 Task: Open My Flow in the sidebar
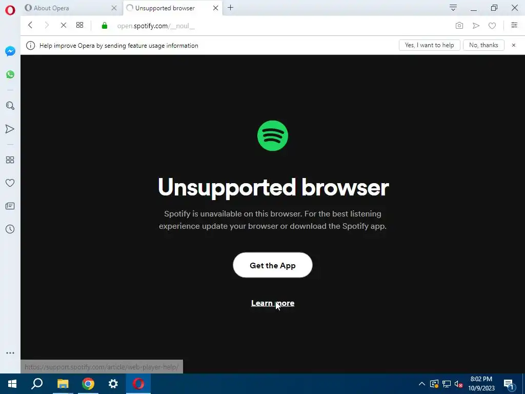coord(10,129)
